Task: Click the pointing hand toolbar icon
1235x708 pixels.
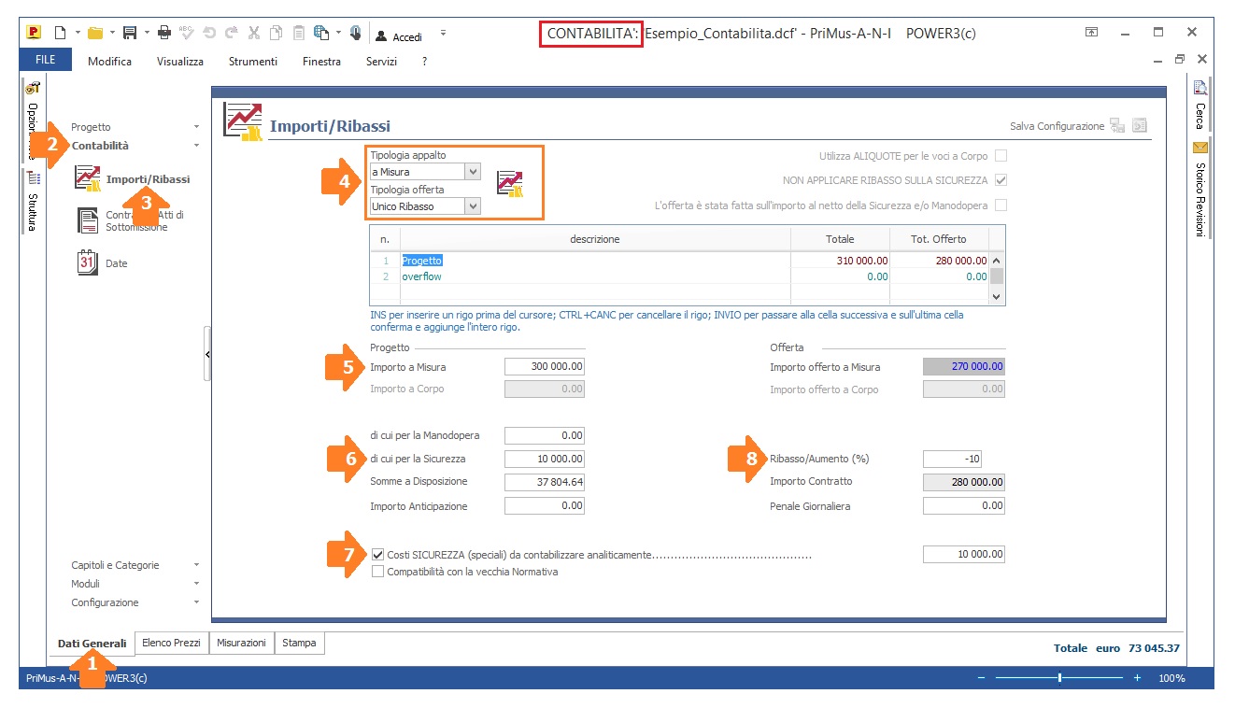Action: (x=355, y=33)
